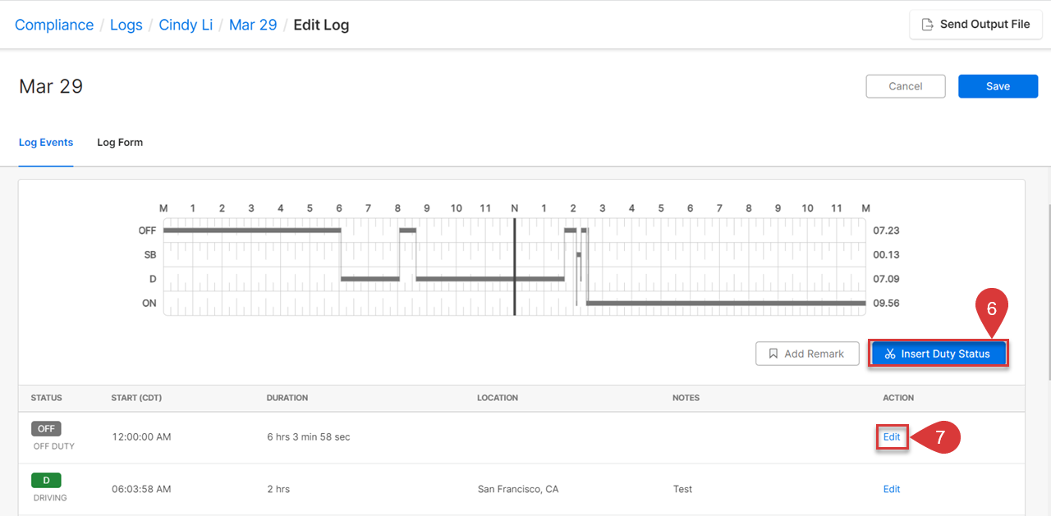Open the Log Form tab
This screenshot has height=516, width=1051.
tap(120, 143)
